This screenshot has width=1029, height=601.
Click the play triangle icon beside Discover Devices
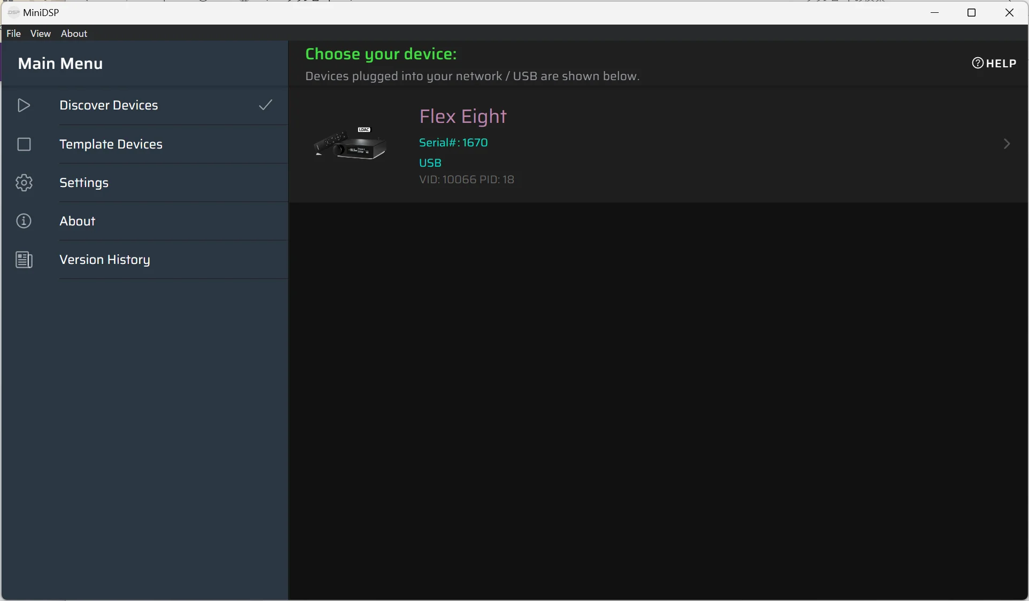click(x=24, y=105)
